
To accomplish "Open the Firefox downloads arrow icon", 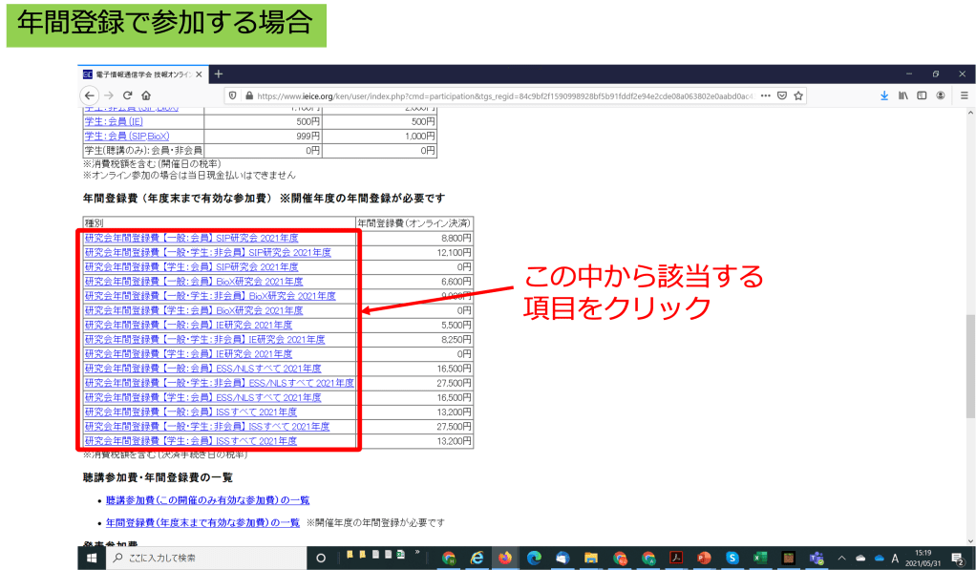I will pyautogui.click(x=883, y=95).
